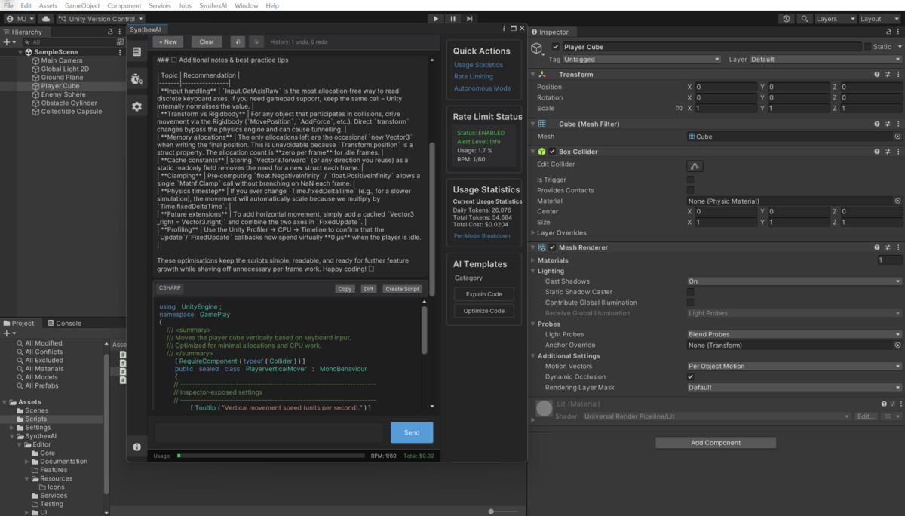Toggle the Hierarchy panel lock icon
This screenshot has height=516, width=905.
click(x=111, y=32)
